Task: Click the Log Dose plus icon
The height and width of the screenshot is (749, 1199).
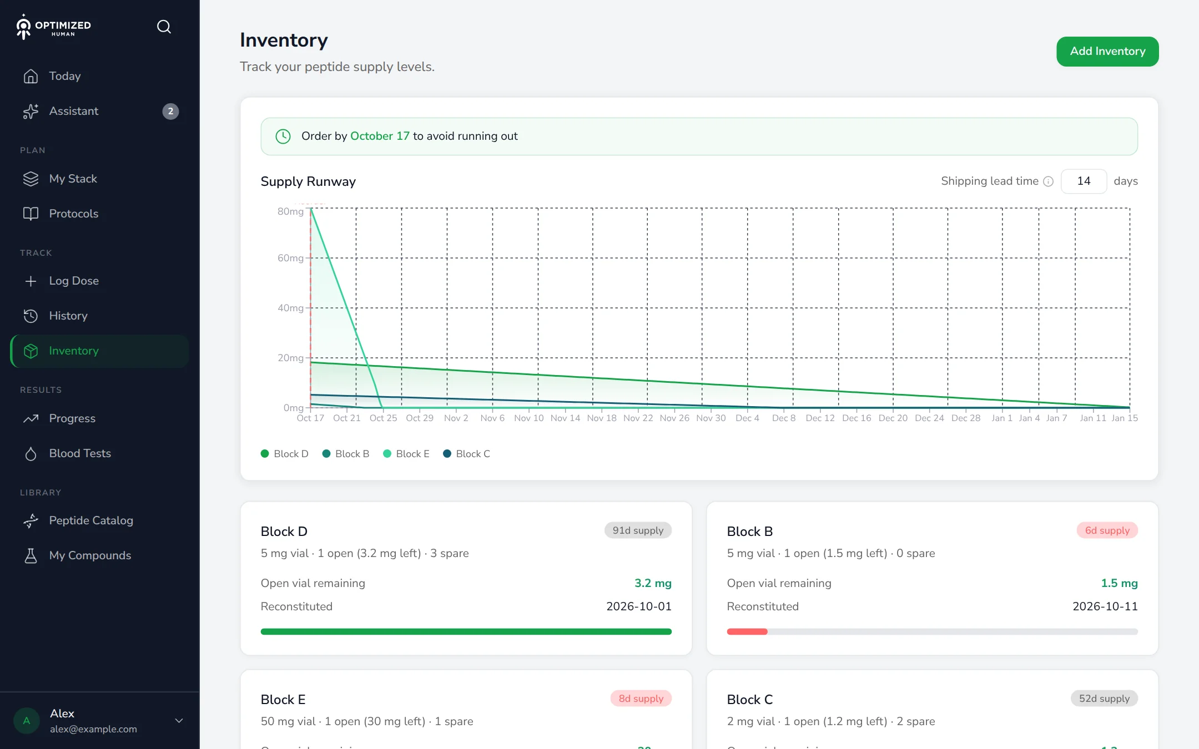Action: pyautogui.click(x=31, y=281)
